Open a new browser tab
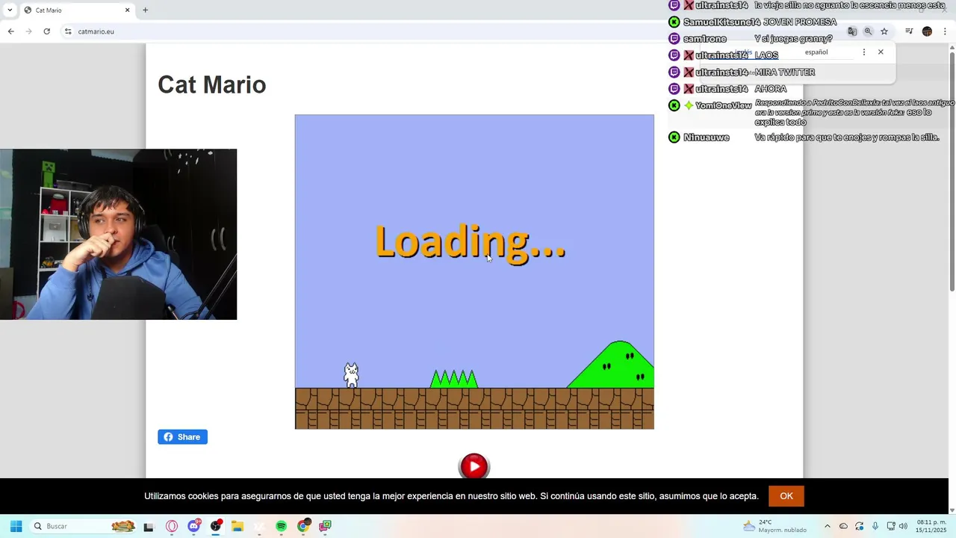956x538 pixels. [145, 10]
